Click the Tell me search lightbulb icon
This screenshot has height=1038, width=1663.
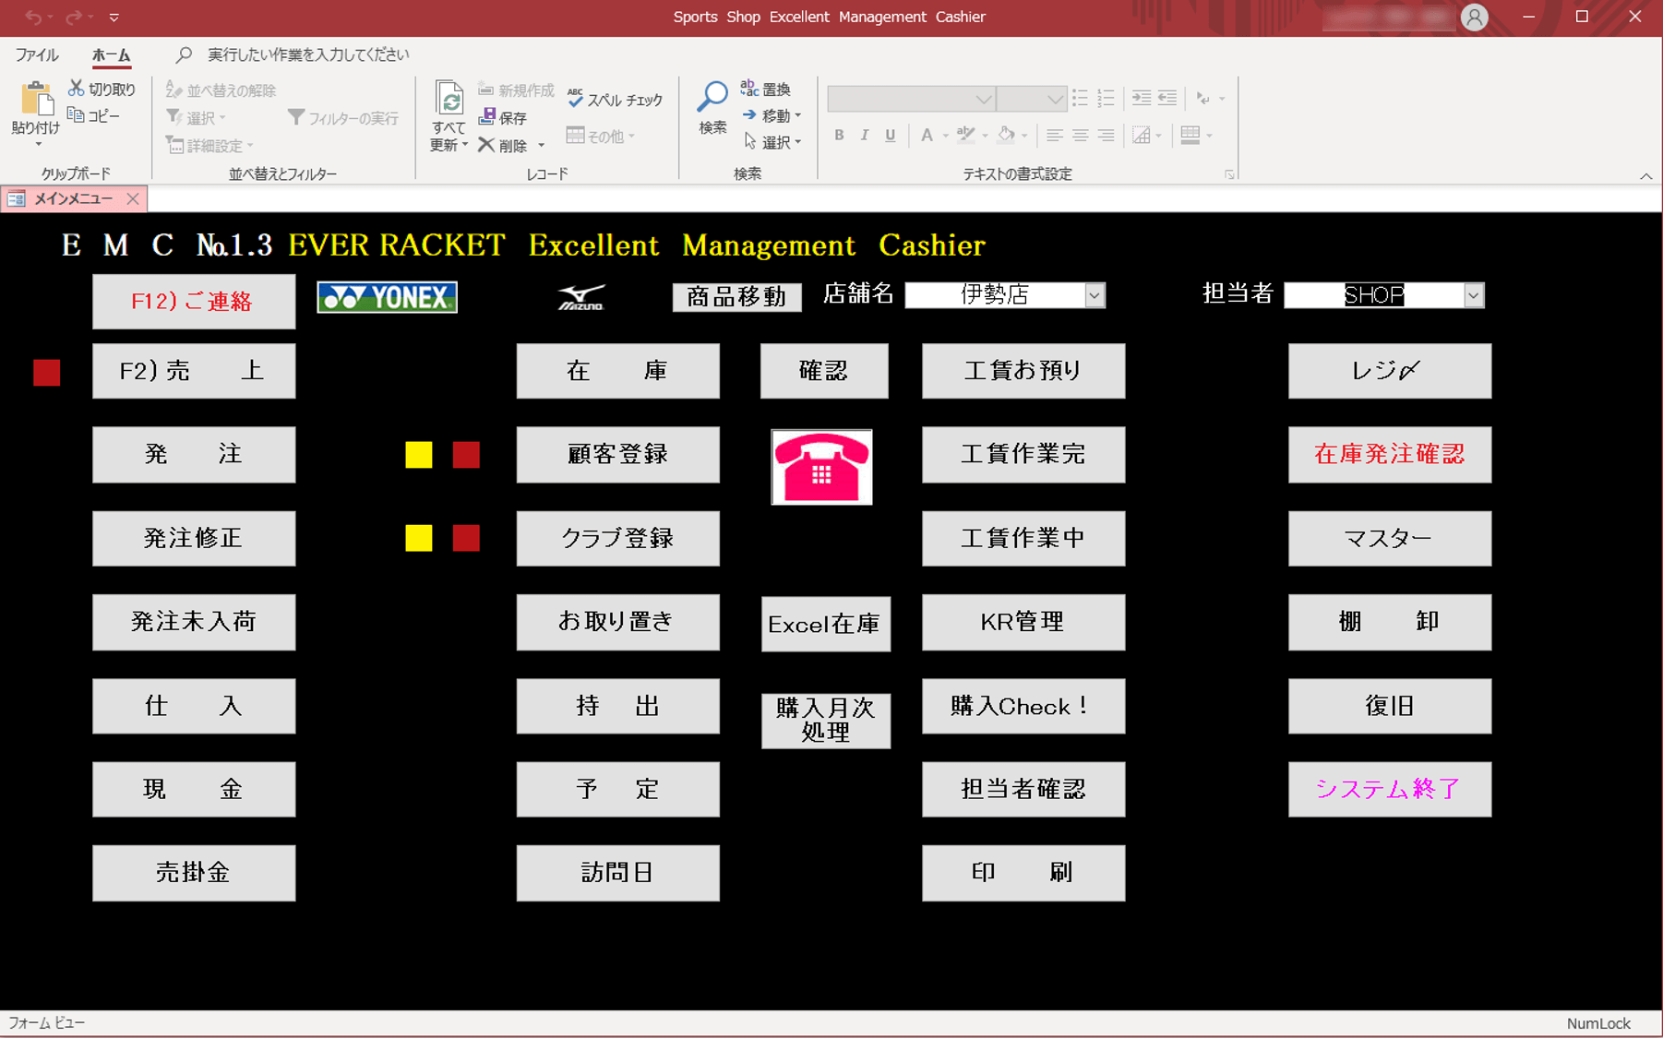point(184,54)
